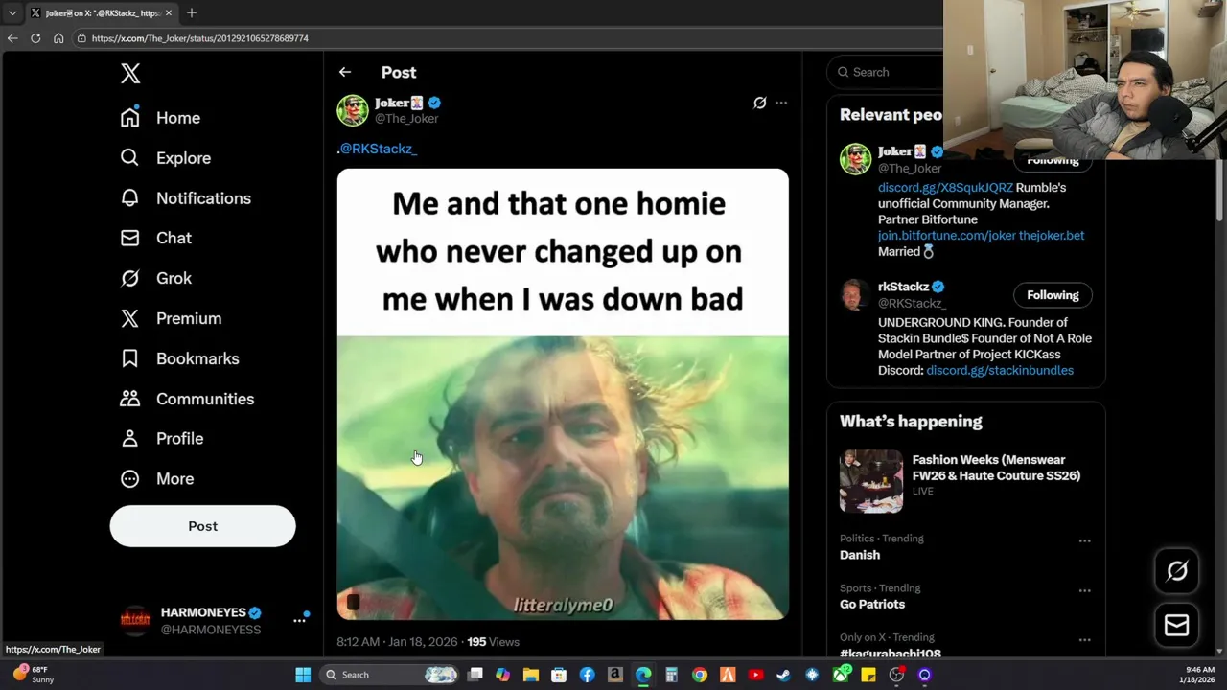Screen dimensions: 1227x690
Task: Click the taskbar clock showing 9:46 AM
Action: [x=1199, y=675]
